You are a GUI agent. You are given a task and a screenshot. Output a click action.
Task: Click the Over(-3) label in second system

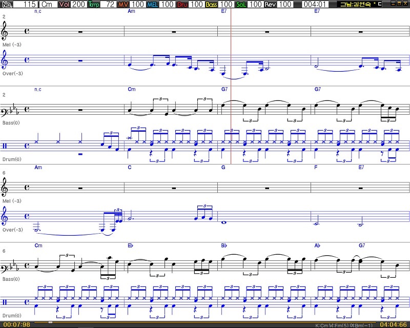coord(12,230)
